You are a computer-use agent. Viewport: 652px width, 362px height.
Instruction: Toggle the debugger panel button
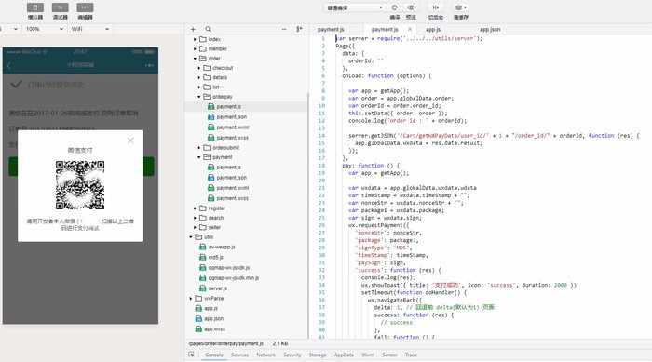click(x=60, y=7)
